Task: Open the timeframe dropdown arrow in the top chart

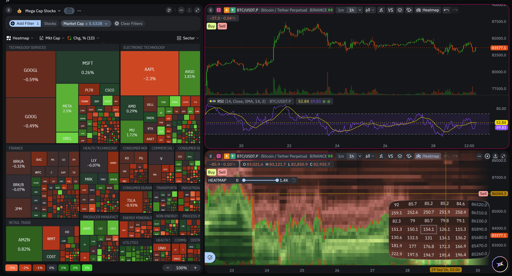Action: pyautogui.click(x=361, y=10)
